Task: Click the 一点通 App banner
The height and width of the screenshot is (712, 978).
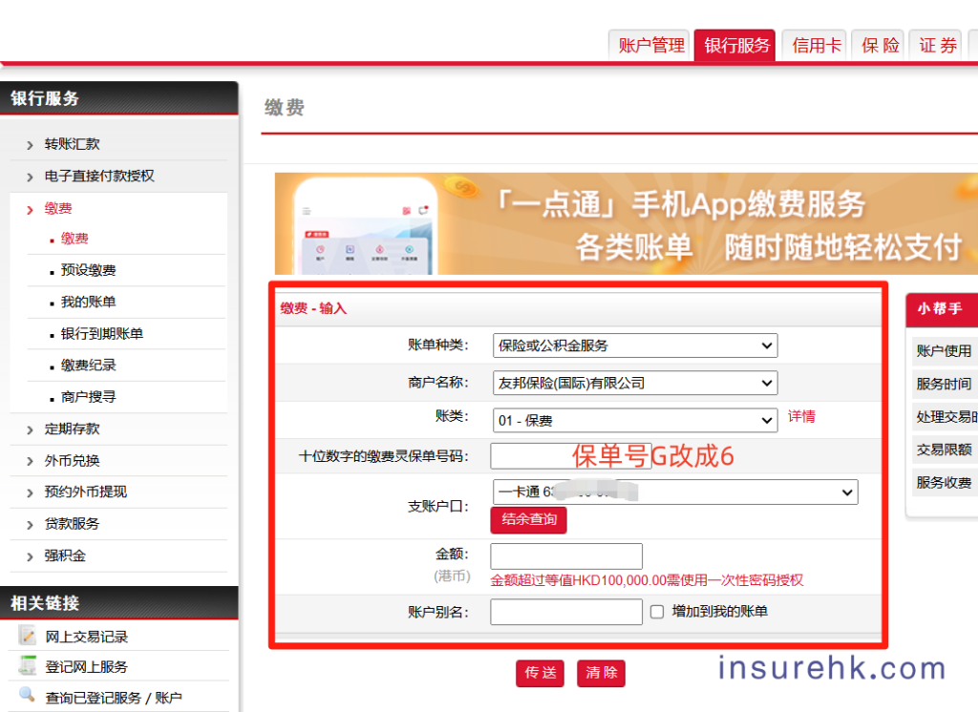Action: click(627, 224)
